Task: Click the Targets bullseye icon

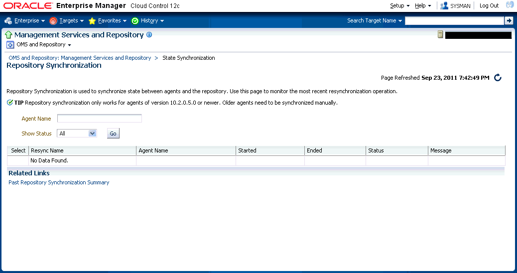Action: tap(53, 21)
